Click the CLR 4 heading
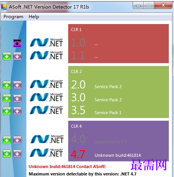 click(x=76, y=126)
